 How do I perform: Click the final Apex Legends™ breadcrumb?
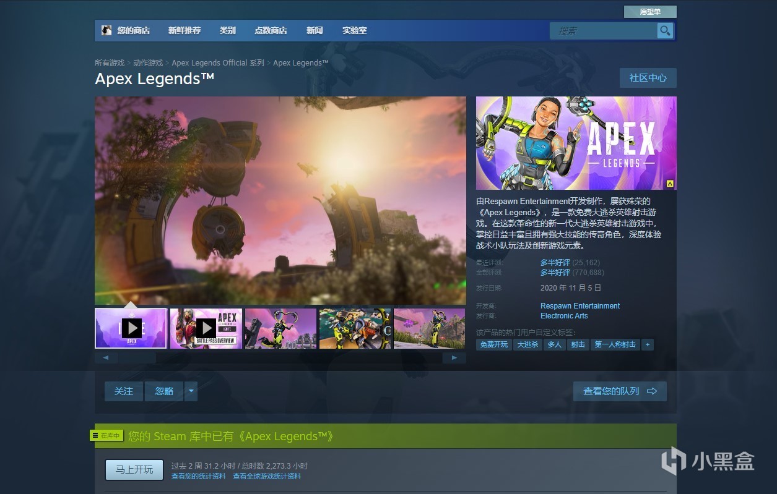tap(301, 63)
